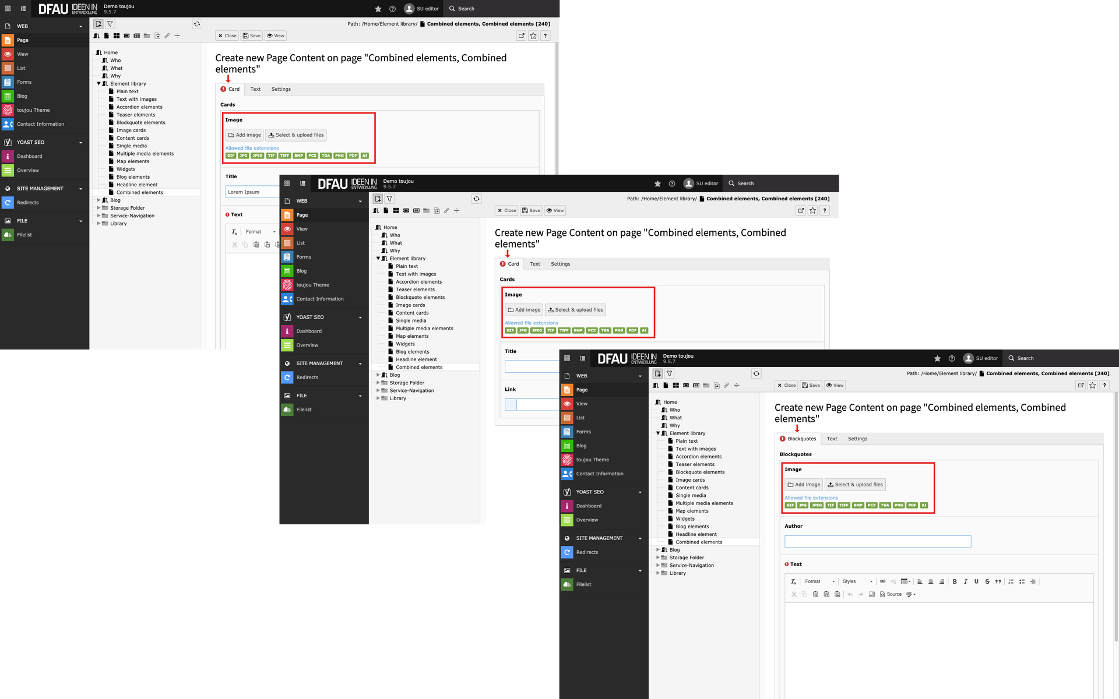The height and width of the screenshot is (699, 1119).
Task: Open the table insert dropdown
Action: pos(905,581)
